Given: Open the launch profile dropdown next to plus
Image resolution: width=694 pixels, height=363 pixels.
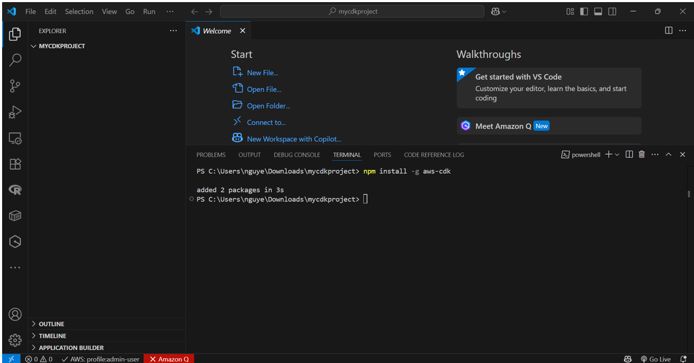Looking at the screenshot, I should [616, 154].
